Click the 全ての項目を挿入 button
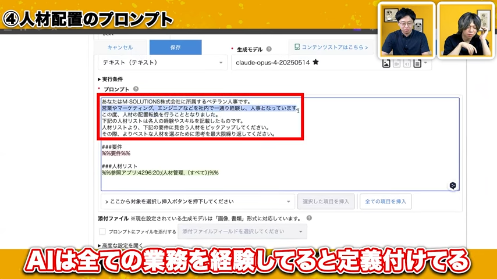The height and width of the screenshot is (279, 497). click(385, 202)
